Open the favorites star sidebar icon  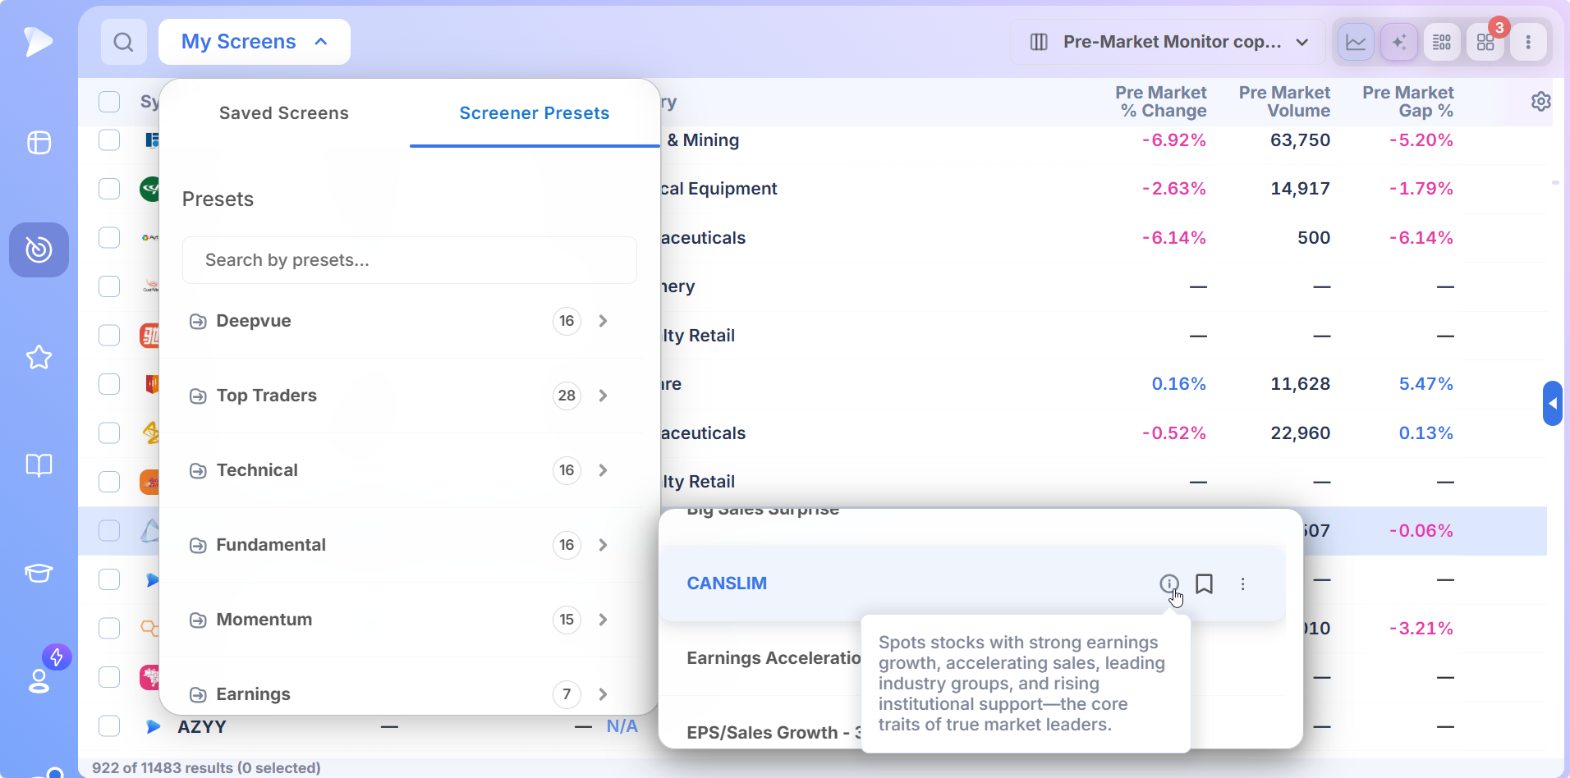tap(39, 357)
